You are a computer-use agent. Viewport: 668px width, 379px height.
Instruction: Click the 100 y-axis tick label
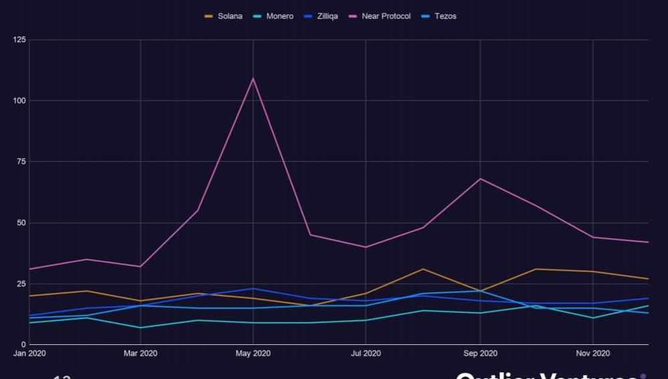click(x=19, y=101)
